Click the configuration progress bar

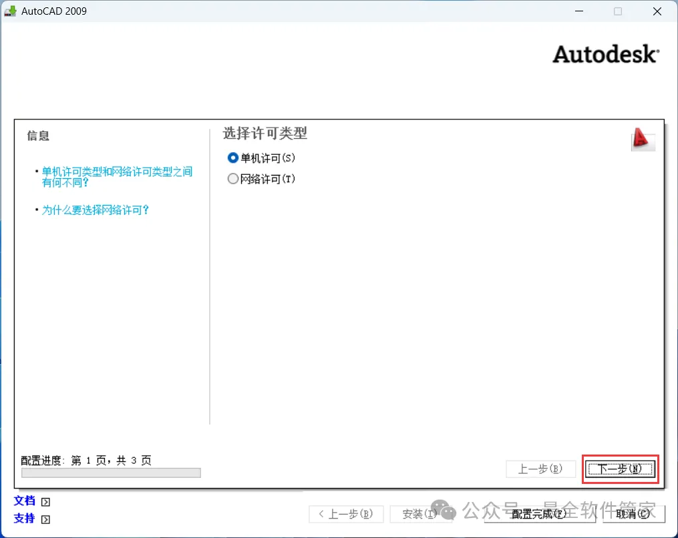point(111,473)
